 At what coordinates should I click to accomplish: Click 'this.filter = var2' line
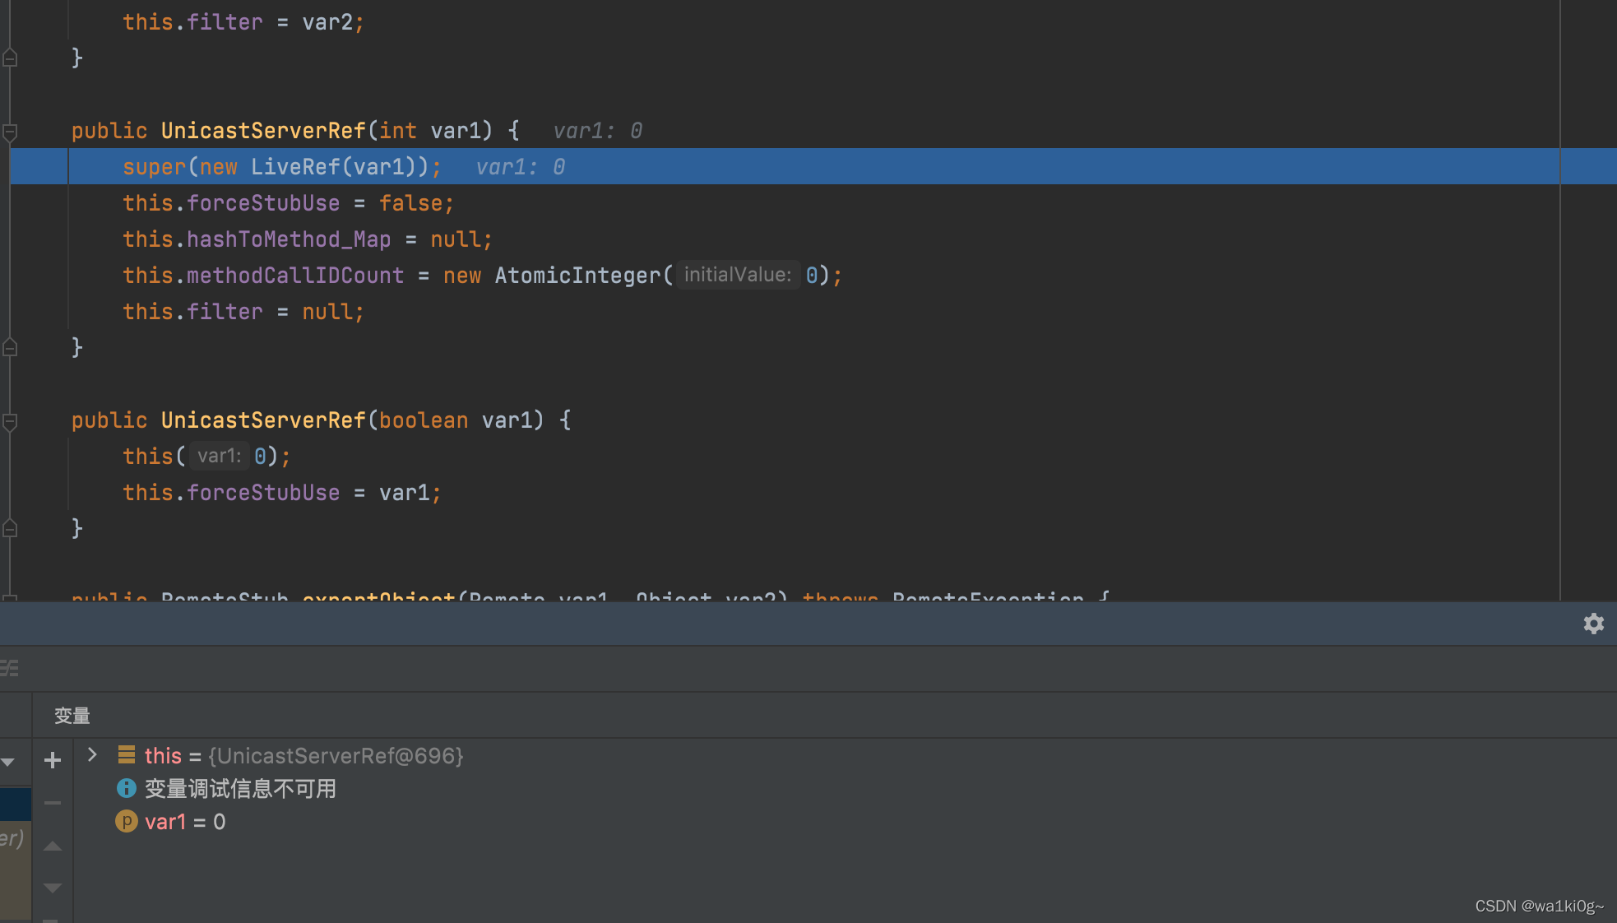tap(243, 22)
